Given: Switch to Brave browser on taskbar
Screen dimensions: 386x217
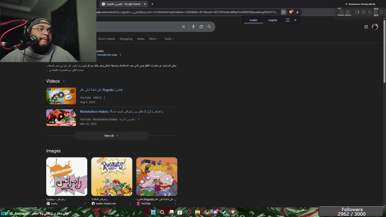Looking at the screenshot, I should tap(233, 212).
